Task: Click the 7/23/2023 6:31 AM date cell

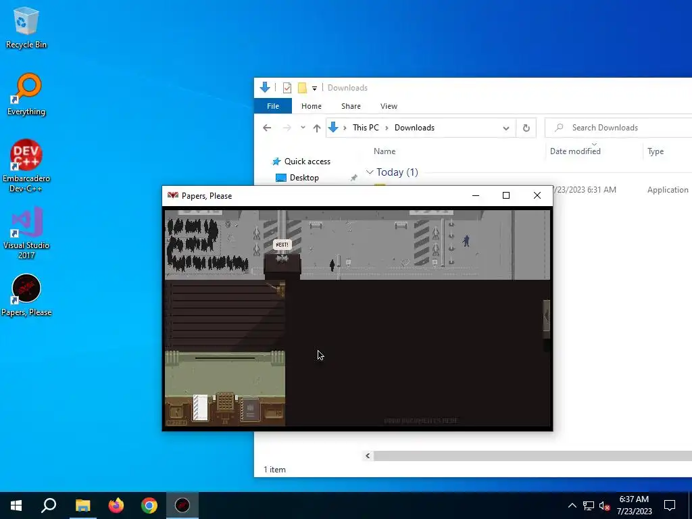Action: [584, 190]
